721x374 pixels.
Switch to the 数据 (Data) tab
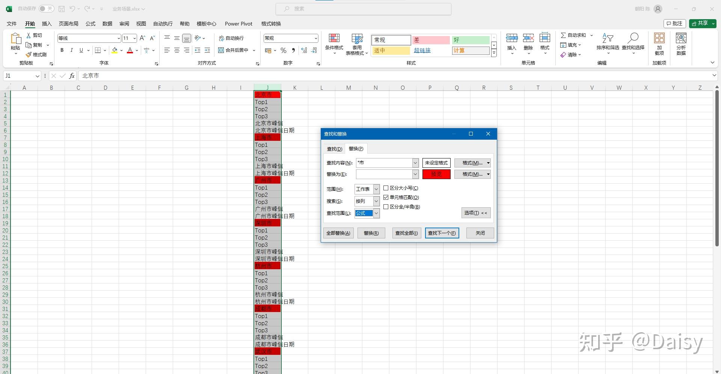tap(107, 24)
